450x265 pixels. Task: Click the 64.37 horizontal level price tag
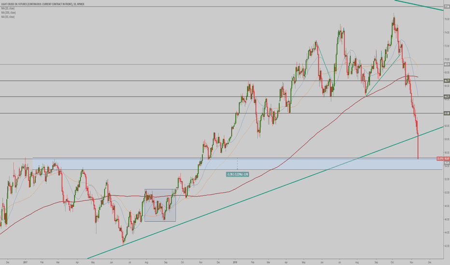click(x=447, y=96)
